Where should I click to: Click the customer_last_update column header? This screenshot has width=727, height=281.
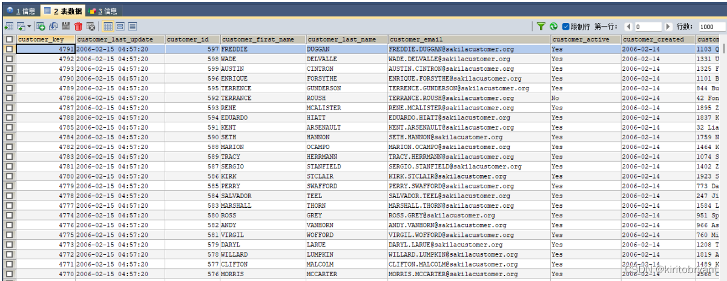pos(120,39)
